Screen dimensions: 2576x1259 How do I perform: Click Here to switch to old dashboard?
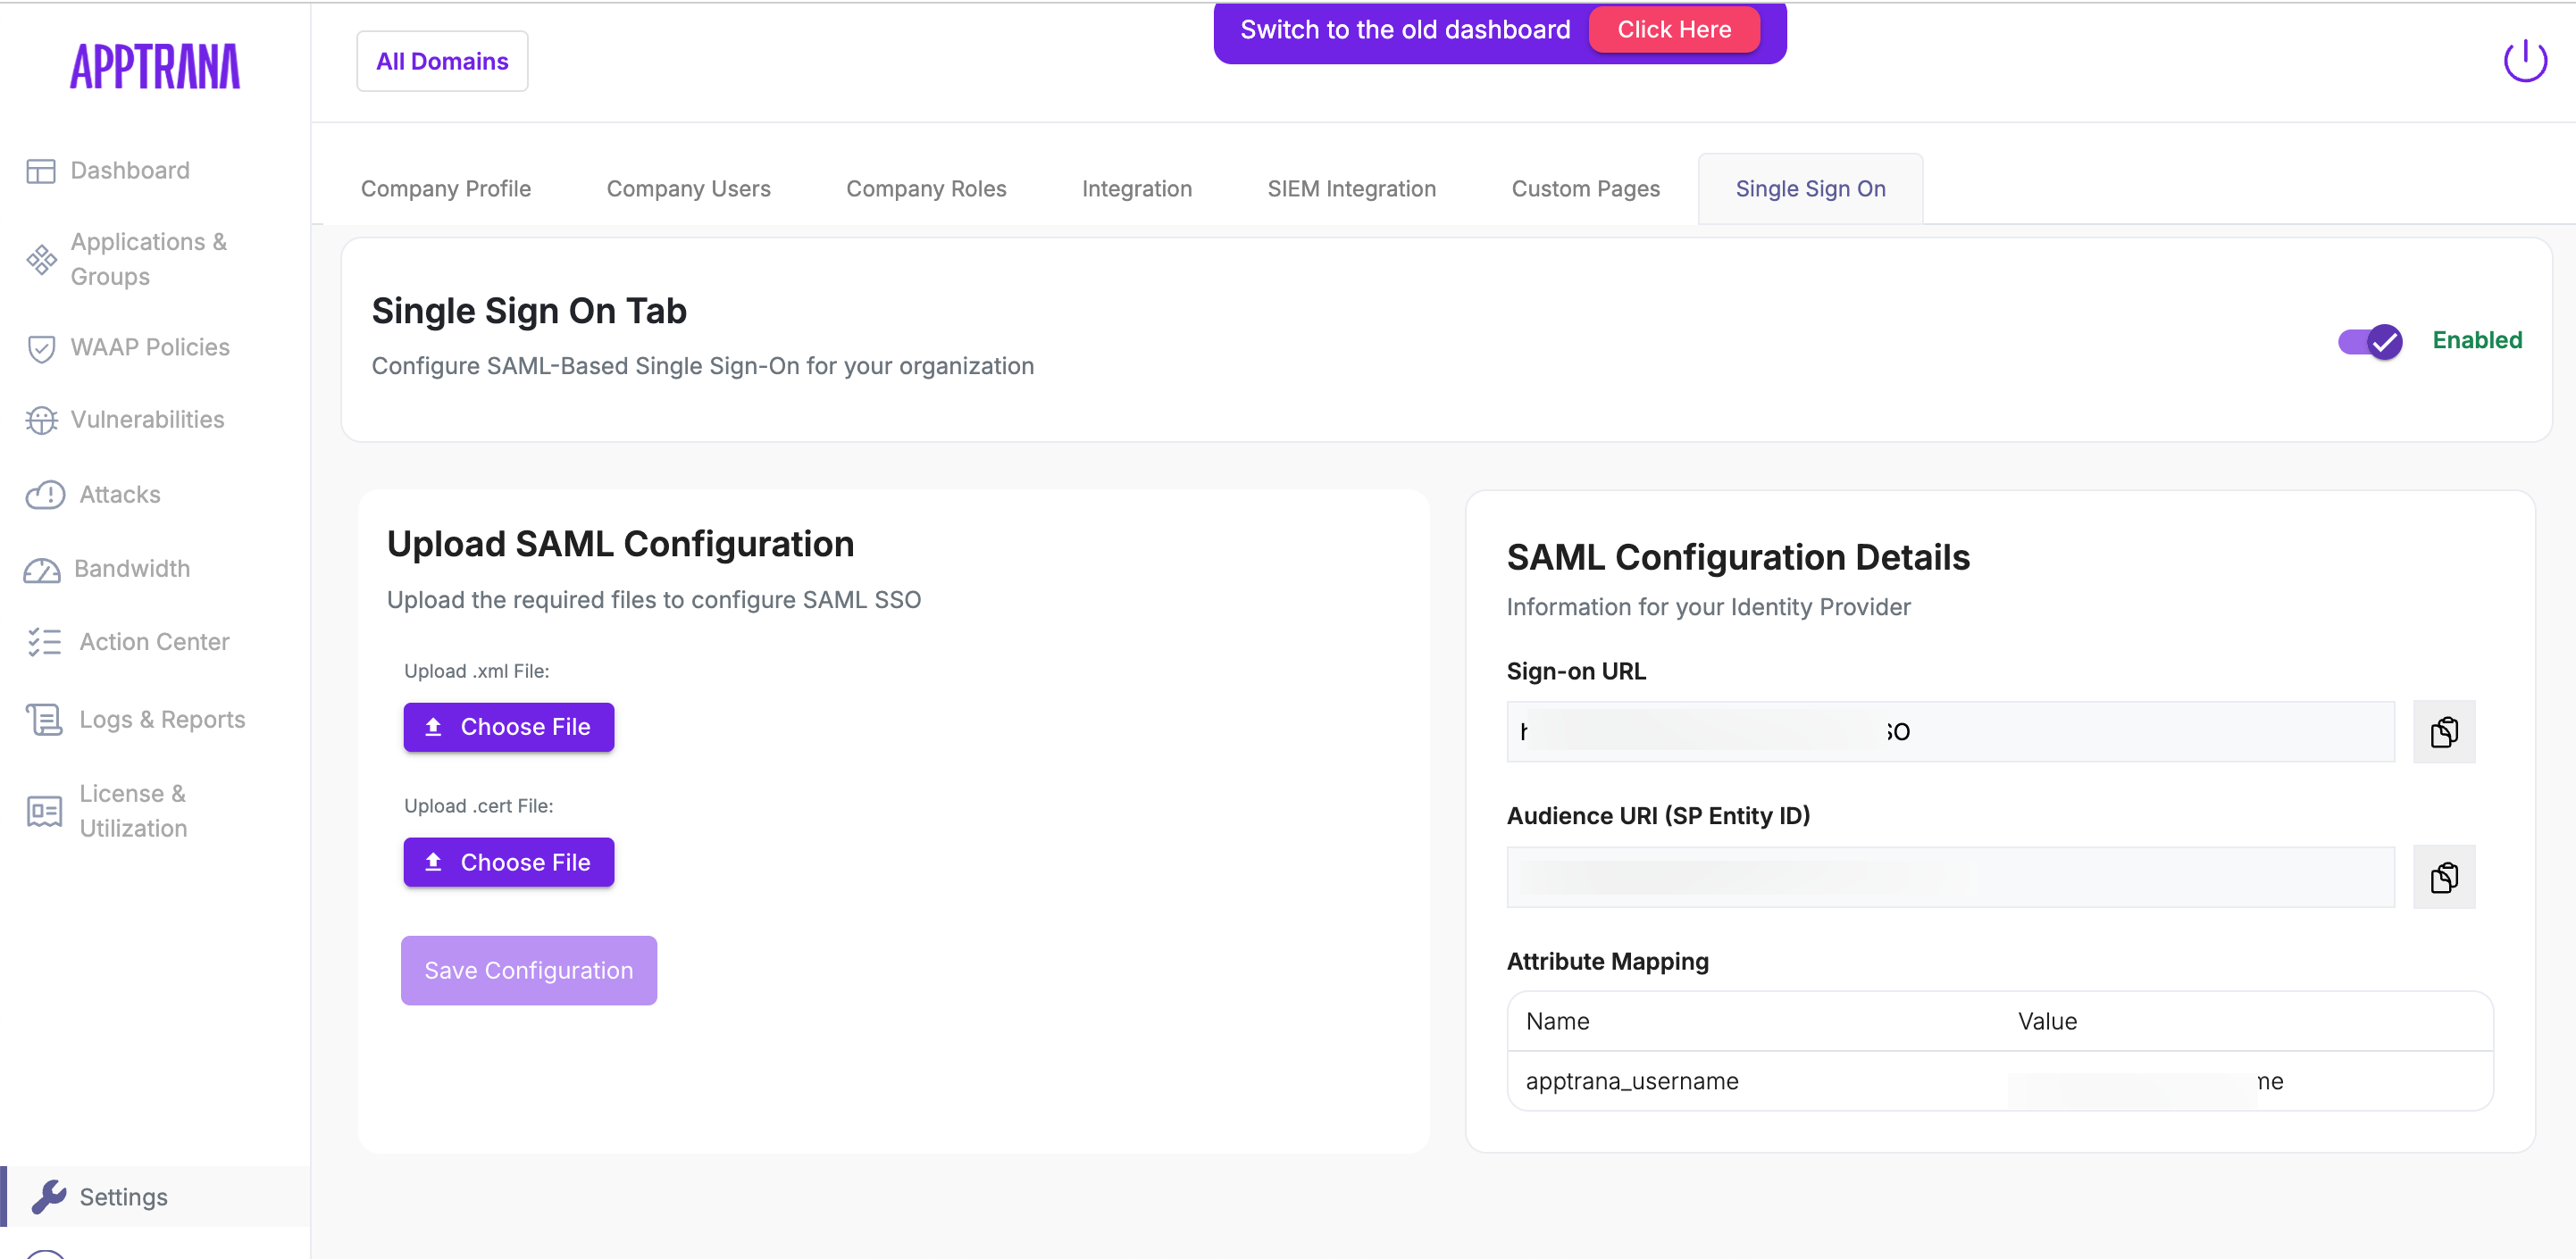coord(1674,30)
